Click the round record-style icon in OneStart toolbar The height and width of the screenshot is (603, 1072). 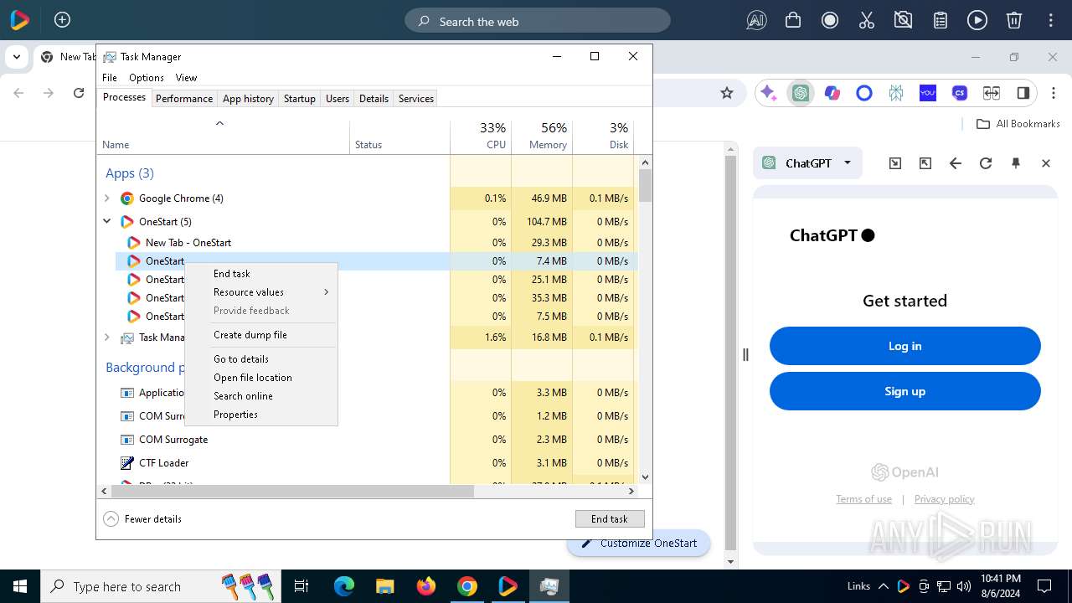click(830, 21)
